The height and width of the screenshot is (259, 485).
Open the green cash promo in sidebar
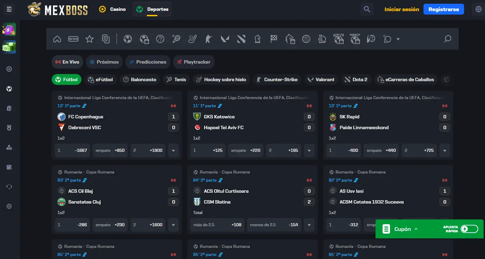coord(9,47)
